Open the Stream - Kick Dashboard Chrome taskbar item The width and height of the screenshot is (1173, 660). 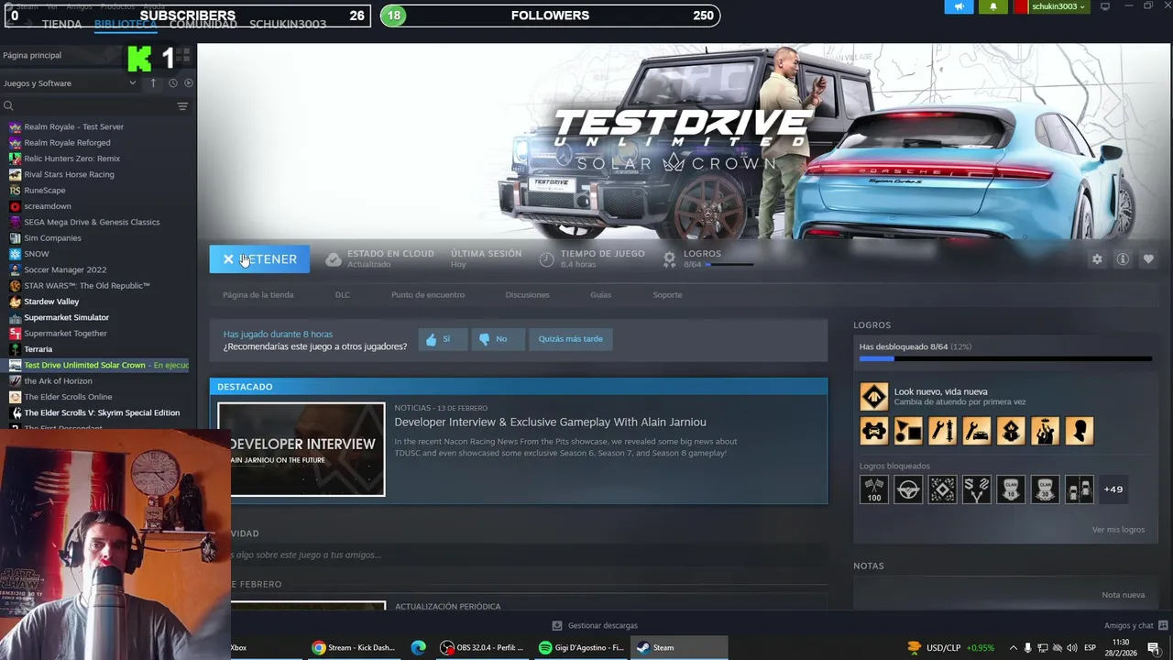[353, 647]
